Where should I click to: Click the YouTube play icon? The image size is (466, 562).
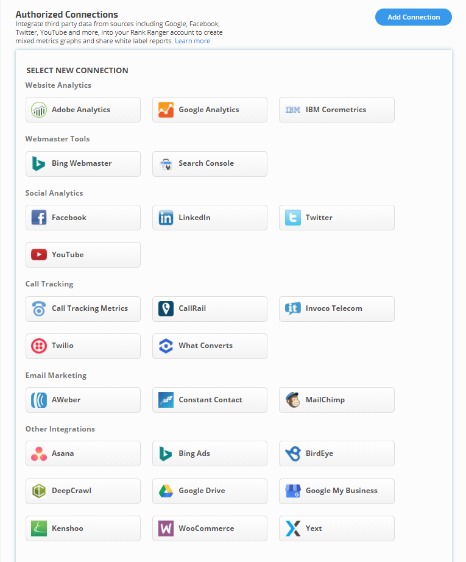[39, 255]
